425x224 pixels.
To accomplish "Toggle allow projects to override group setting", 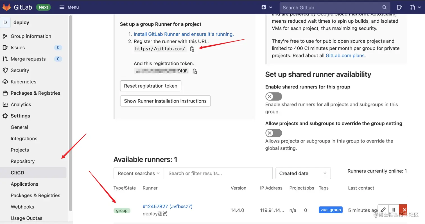I will (273, 133).
